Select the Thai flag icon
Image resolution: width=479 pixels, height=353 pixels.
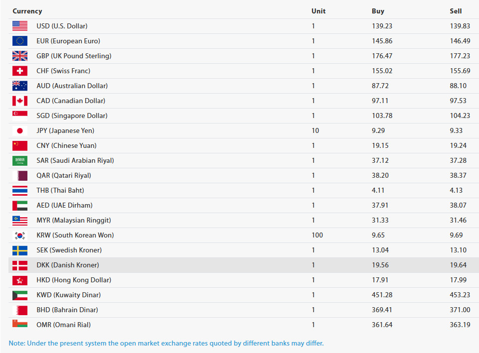[x=20, y=190]
